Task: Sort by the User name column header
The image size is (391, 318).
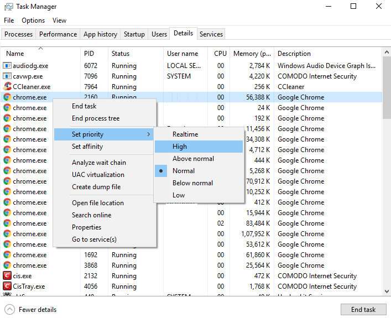Action: 185,54
